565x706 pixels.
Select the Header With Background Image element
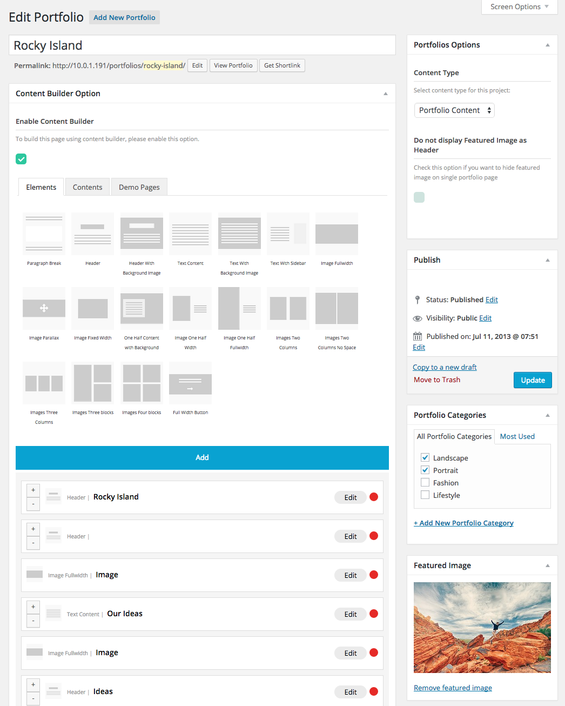(x=142, y=234)
